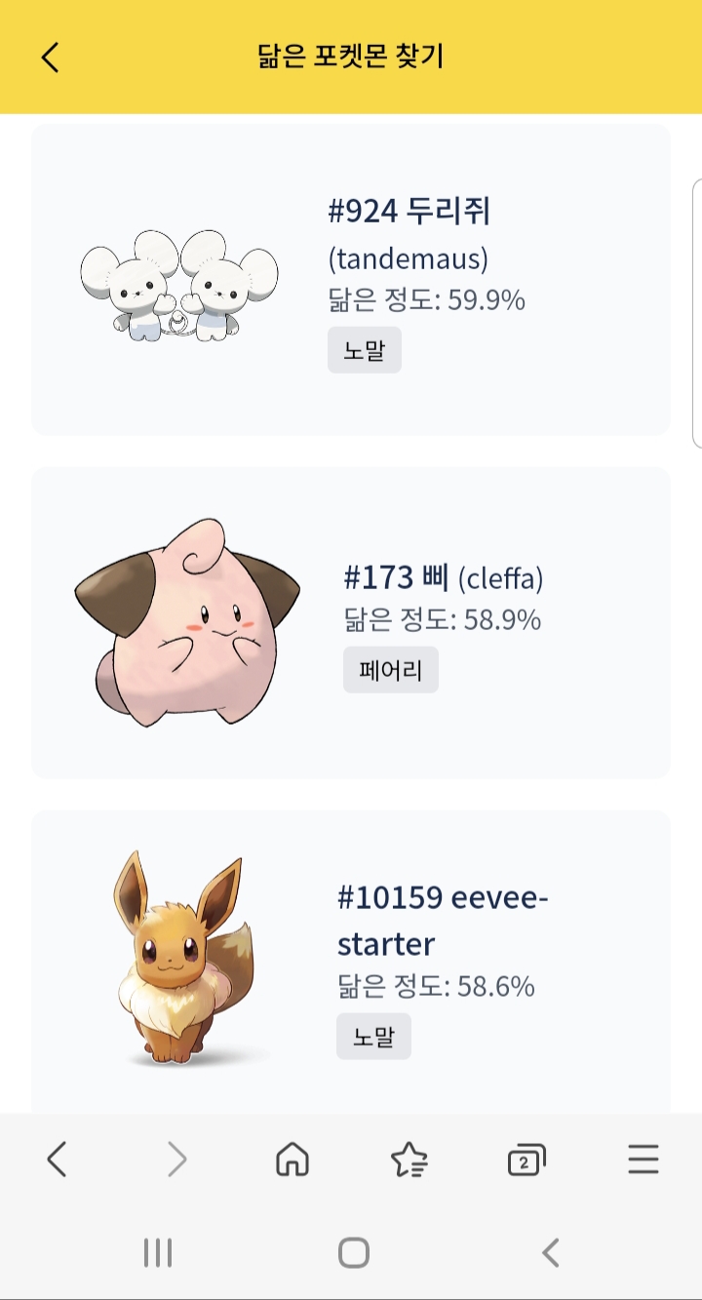Screen dimensions: 702x1300
Task: Select the Cleffa image
Action: (x=187, y=623)
